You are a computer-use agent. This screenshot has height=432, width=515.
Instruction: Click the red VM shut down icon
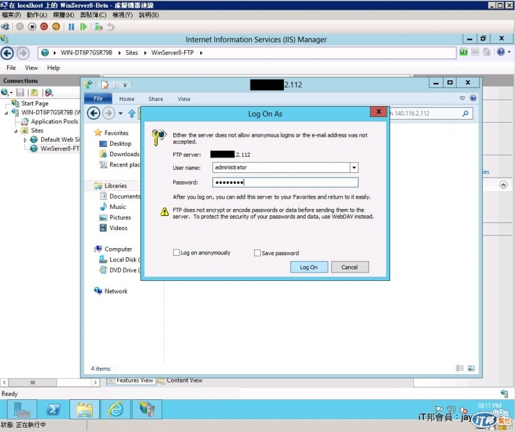(x=44, y=26)
